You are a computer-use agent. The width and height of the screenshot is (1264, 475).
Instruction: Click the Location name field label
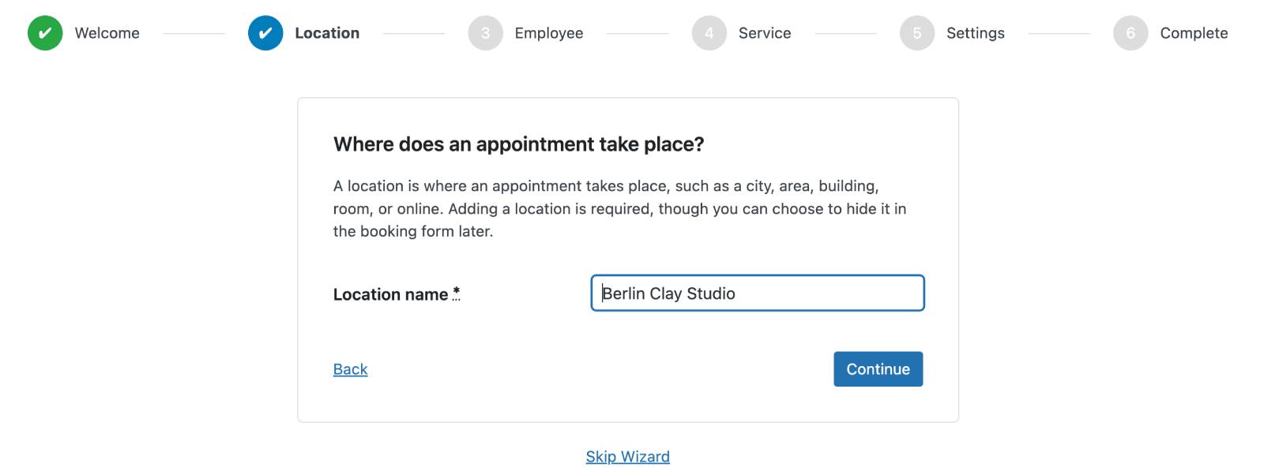[x=391, y=294]
